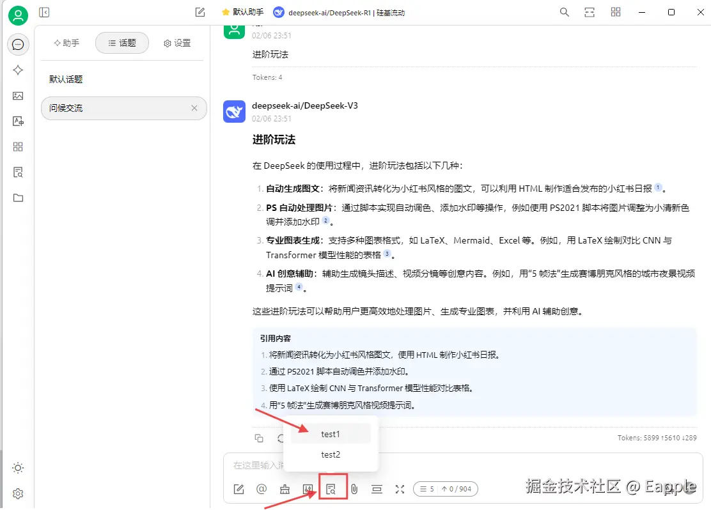The height and width of the screenshot is (510, 711).
Task: Expand the input box with fullscreen icon
Action: tap(400, 489)
